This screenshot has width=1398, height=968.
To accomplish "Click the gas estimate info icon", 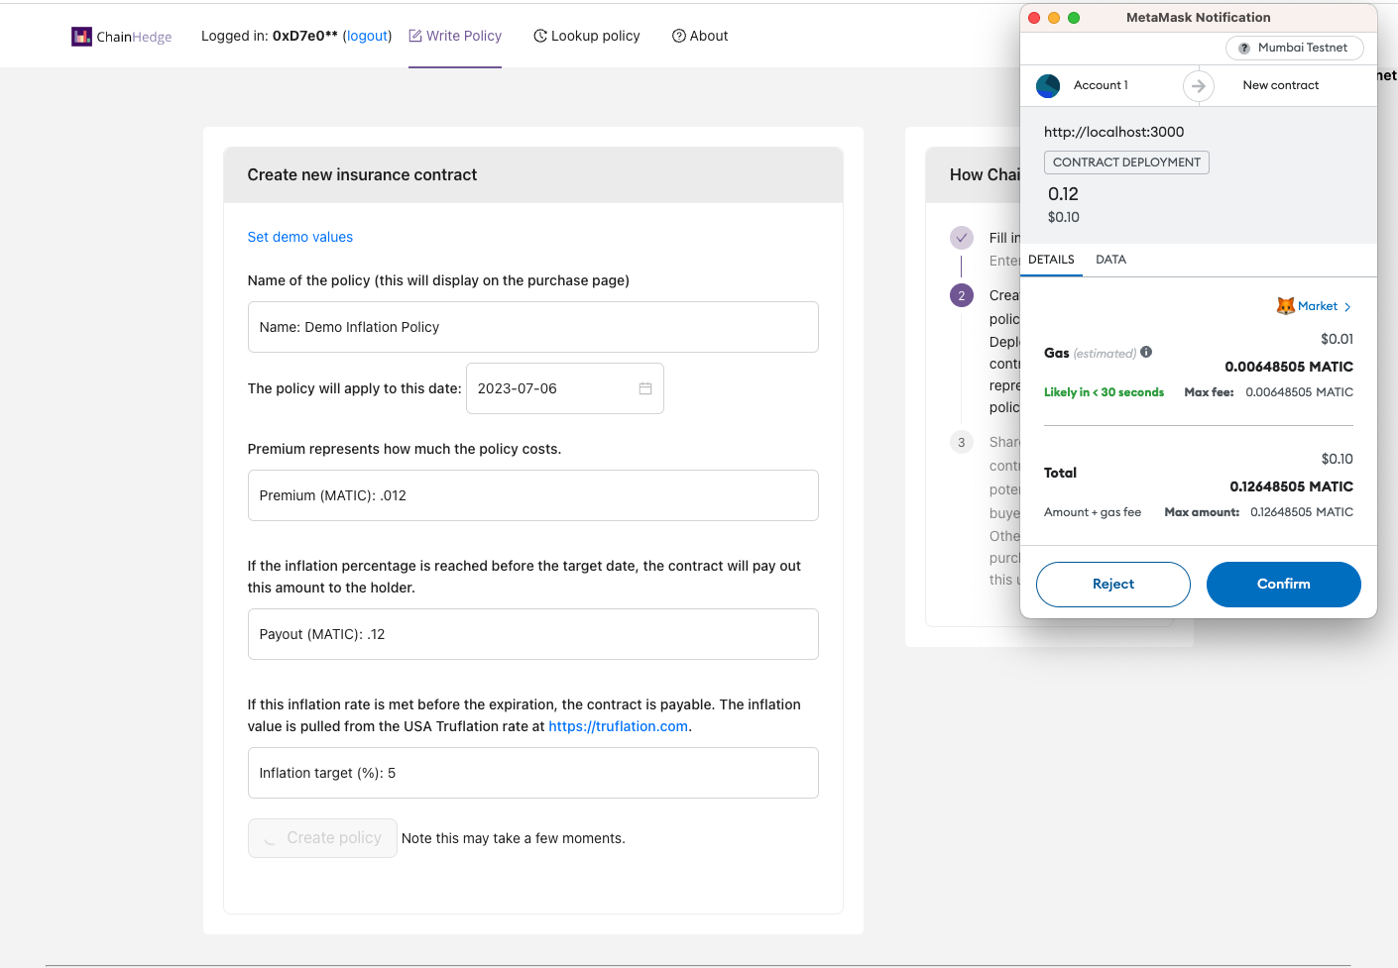I will [1146, 352].
